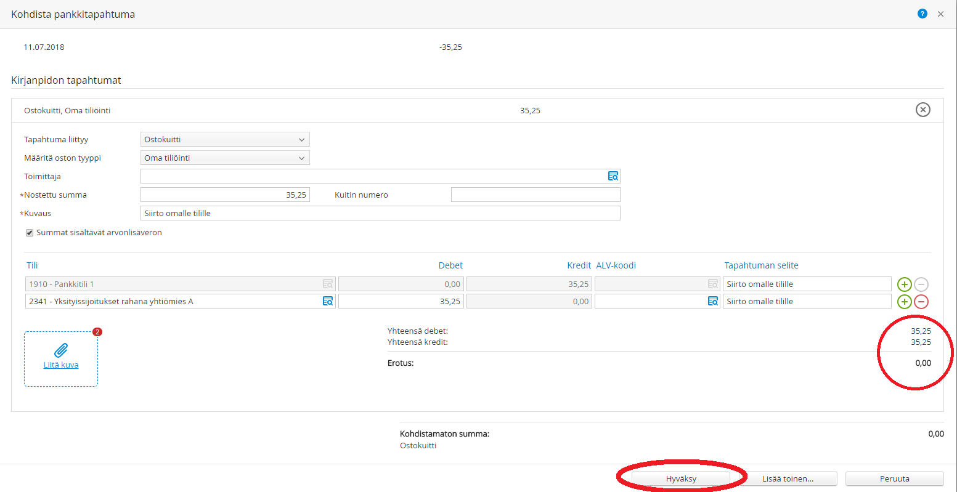Click the ALV-koodi column header
The image size is (957, 492).
click(616, 265)
